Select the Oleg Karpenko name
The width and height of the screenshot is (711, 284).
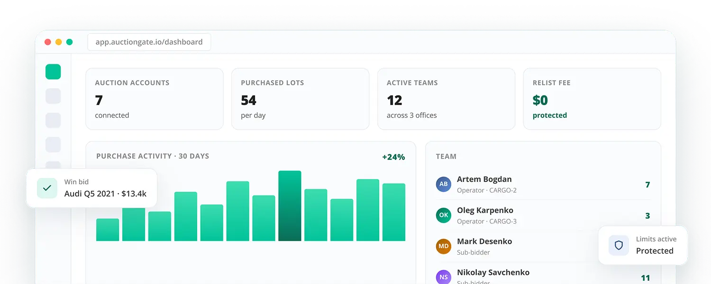[x=485, y=210]
